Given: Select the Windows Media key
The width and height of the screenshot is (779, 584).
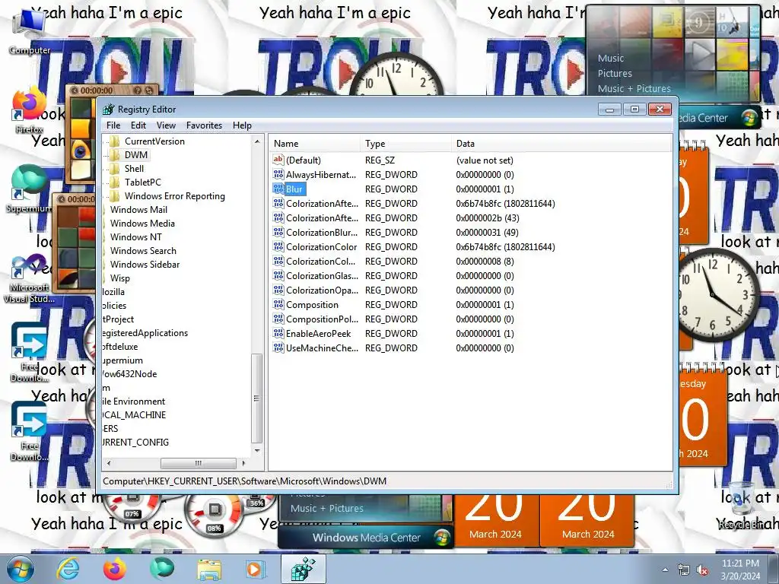Looking at the screenshot, I should tap(142, 224).
